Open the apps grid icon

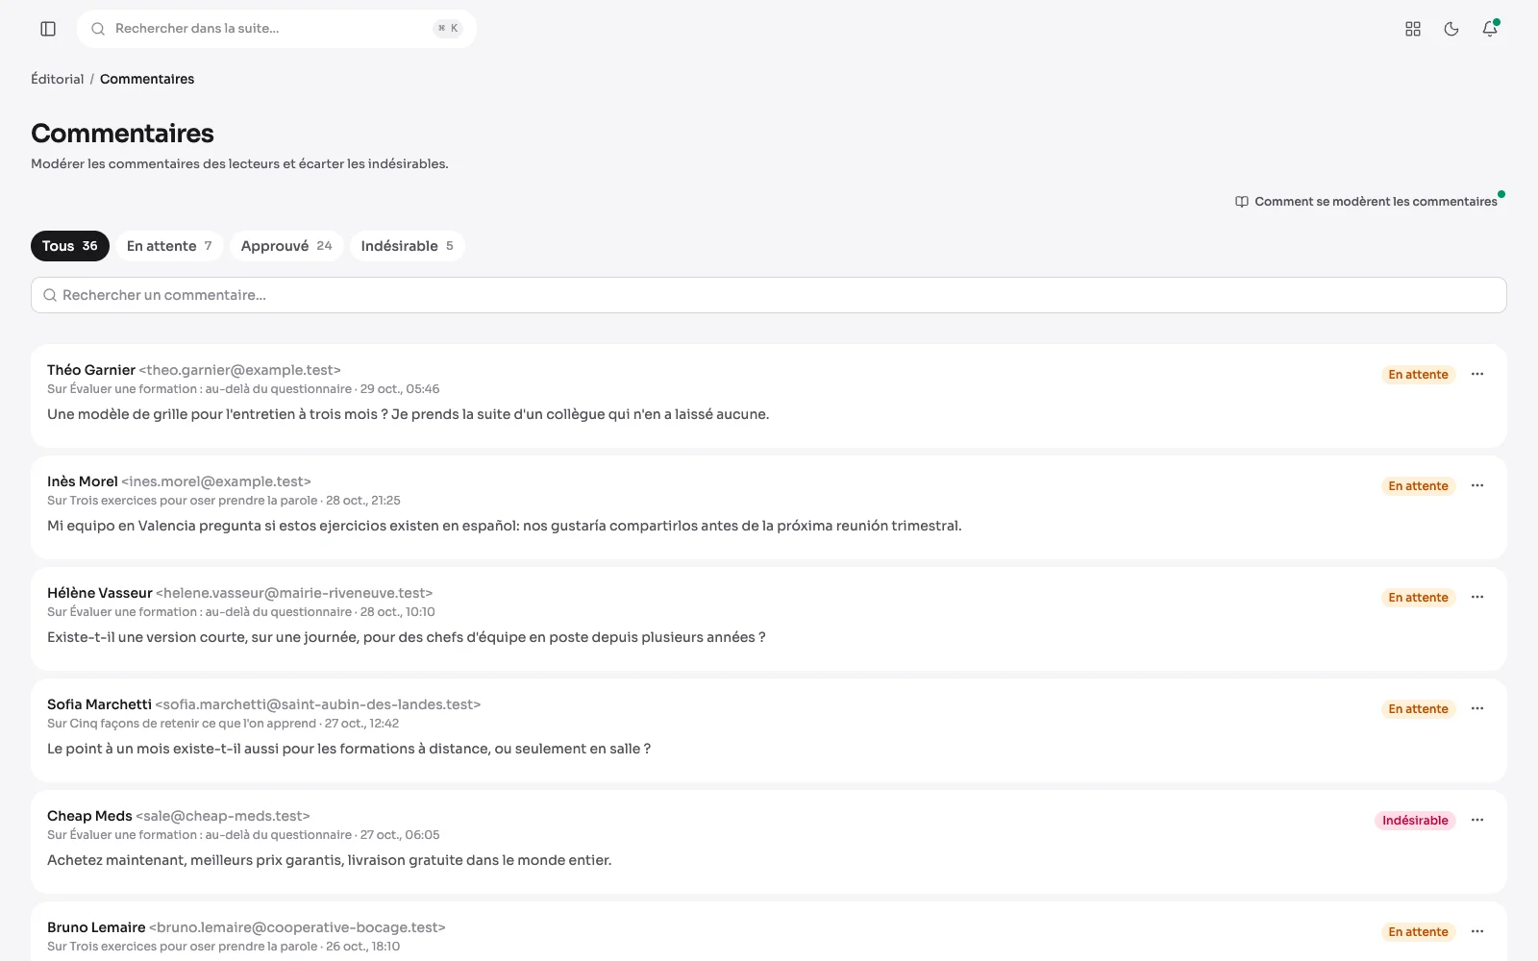pyautogui.click(x=1413, y=29)
